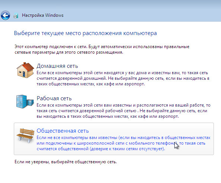Select the house icon for home network

coord(25,70)
